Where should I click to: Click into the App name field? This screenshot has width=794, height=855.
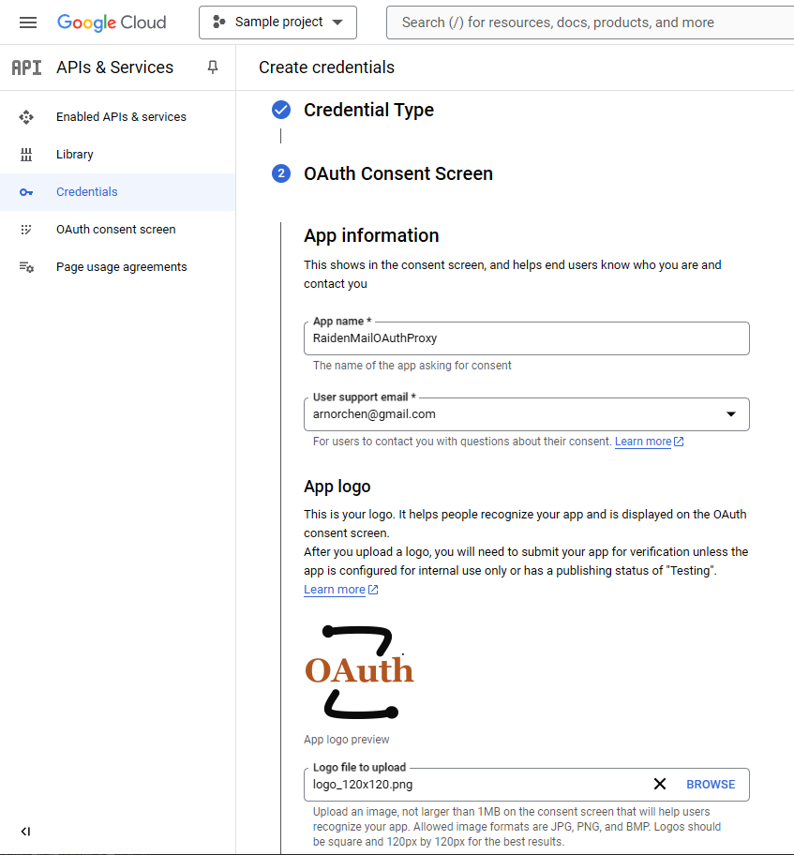[x=526, y=338]
